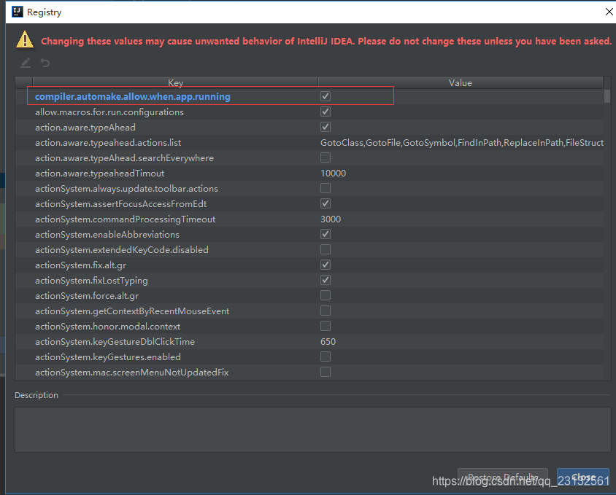Select actionSystem.mac.screenMenuNotUpdatedFix key
The width and height of the screenshot is (616, 495).
(x=131, y=372)
